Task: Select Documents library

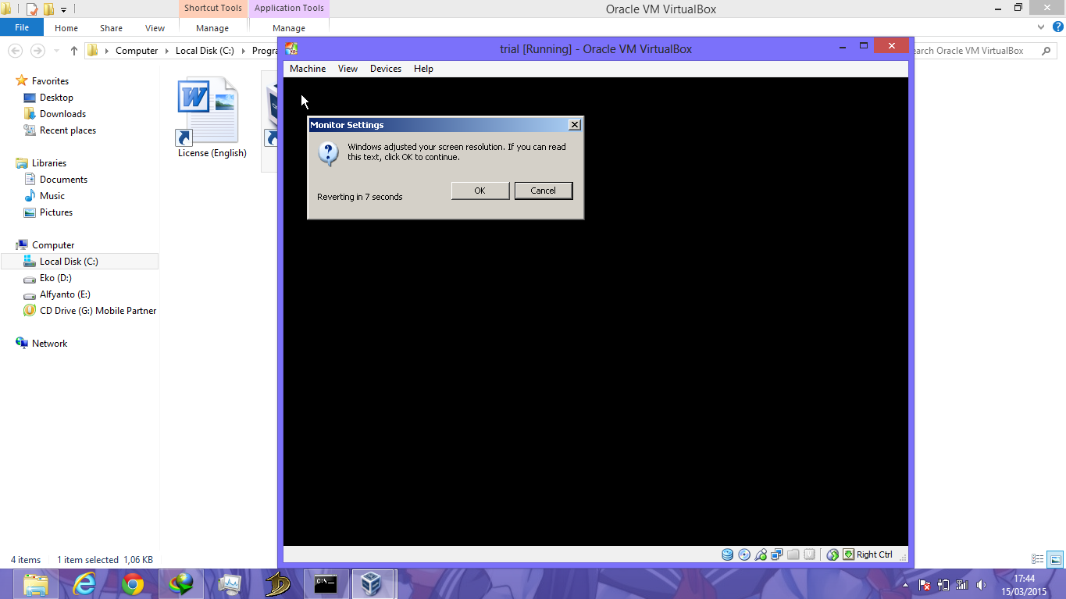Action: point(63,180)
